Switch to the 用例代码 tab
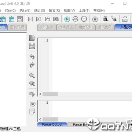Viewport: 132px width, 132px height. 105,27
